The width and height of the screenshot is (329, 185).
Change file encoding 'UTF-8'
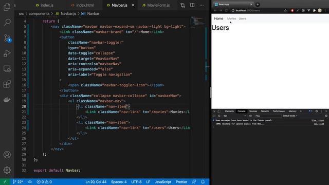[136, 182]
